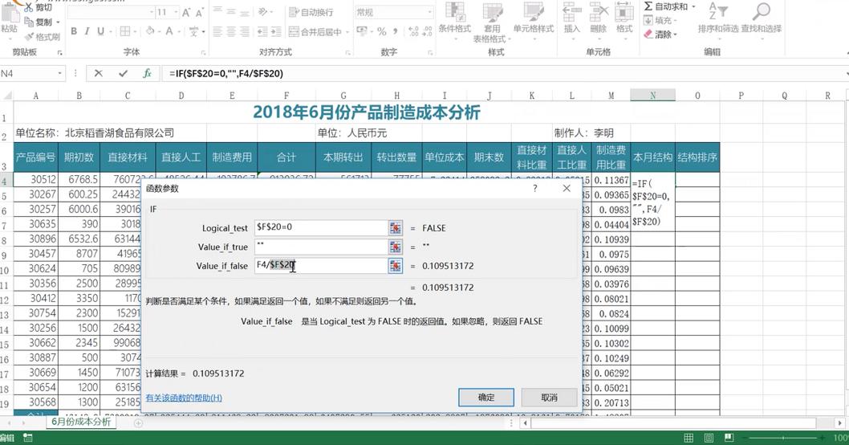Viewport: 849px width, 445px height.
Task: Open the font size dropdown showing 11
Action: click(176, 12)
